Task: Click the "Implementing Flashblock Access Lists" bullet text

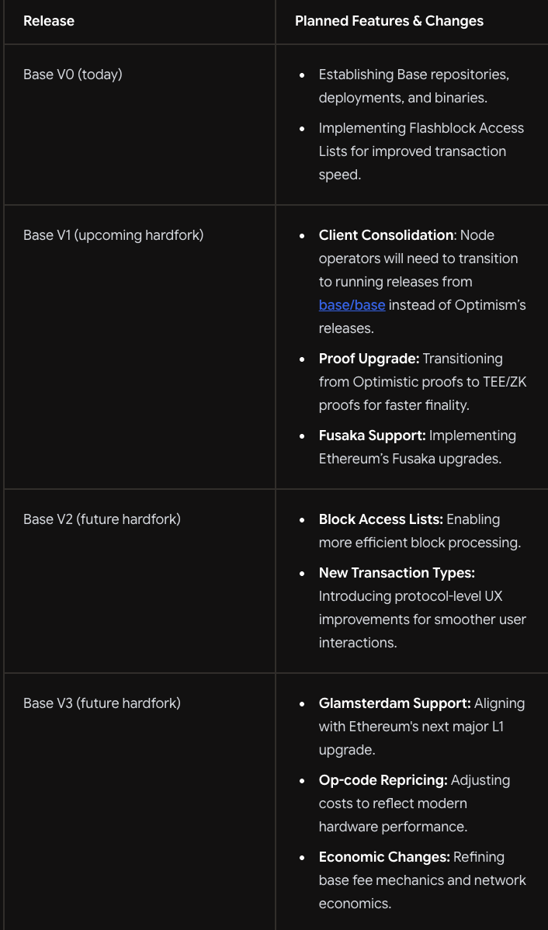Action: (x=421, y=128)
